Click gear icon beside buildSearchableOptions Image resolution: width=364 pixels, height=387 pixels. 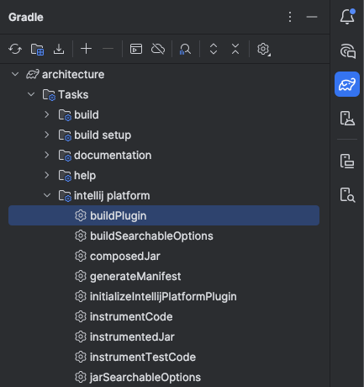(x=81, y=236)
